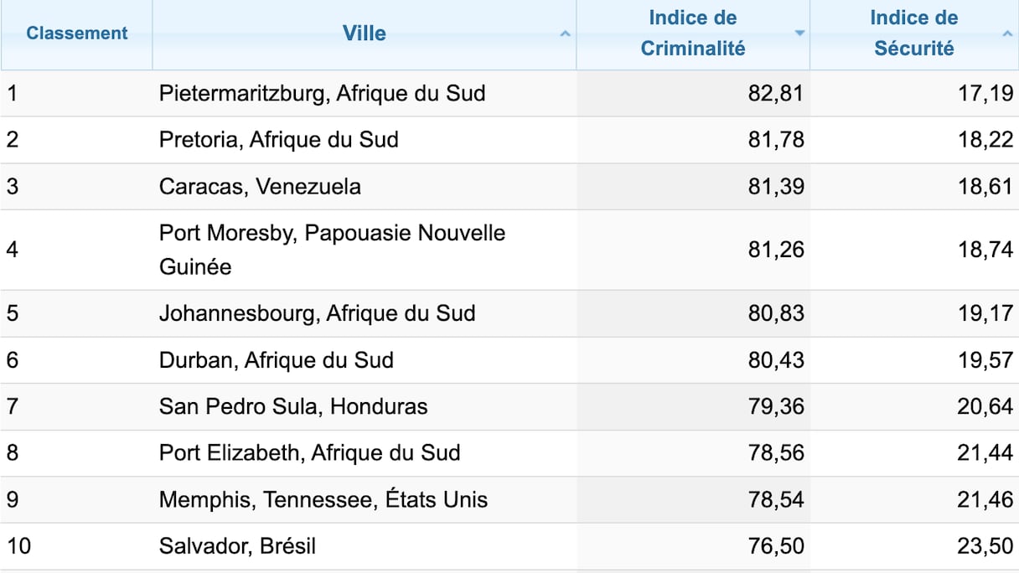Sort table by Classement column header
This screenshot has height=573, width=1019.
pos(77,34)
